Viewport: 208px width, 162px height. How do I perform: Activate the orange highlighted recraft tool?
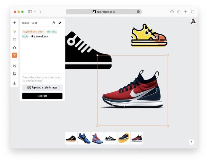click(15, 55)
